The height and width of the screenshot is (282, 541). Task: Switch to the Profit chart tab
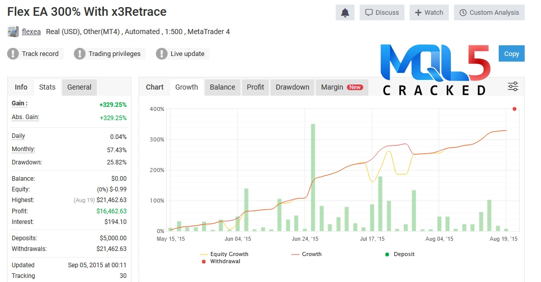click(x=255, y=87)
